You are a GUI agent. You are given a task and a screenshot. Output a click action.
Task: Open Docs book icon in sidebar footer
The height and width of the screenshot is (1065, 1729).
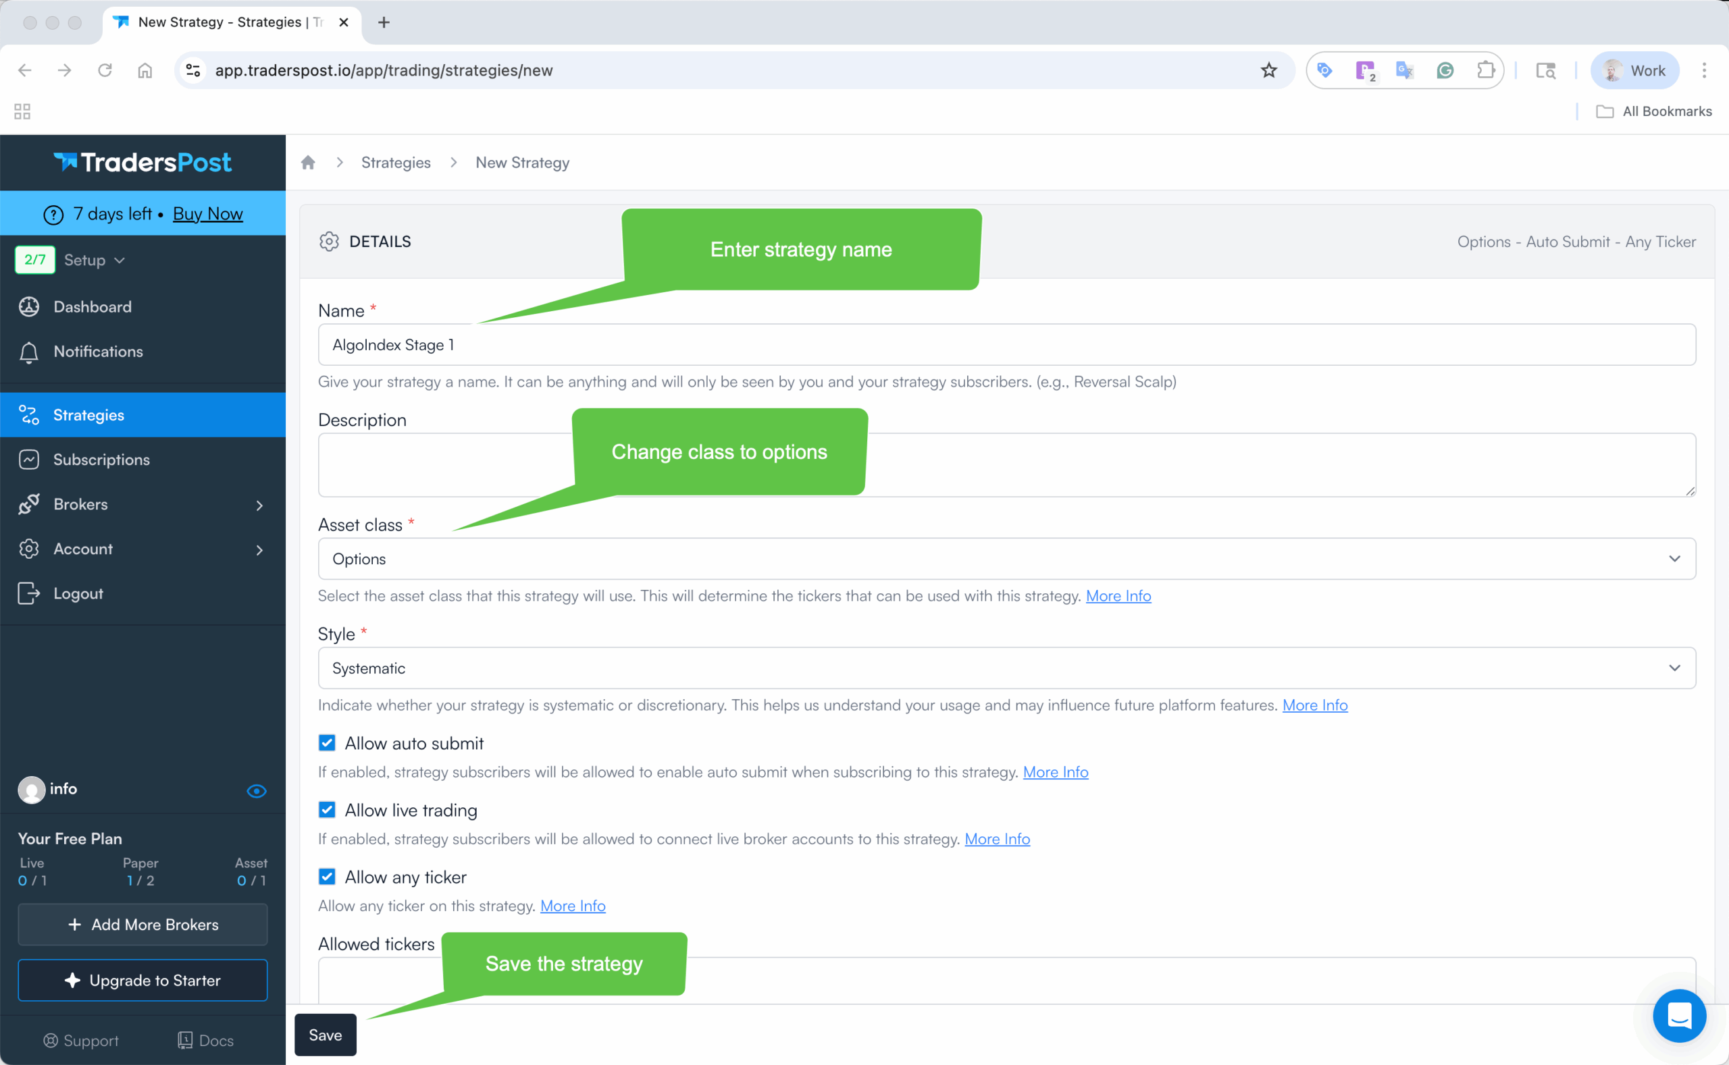pyautogui.click(x=185, y=1040)
